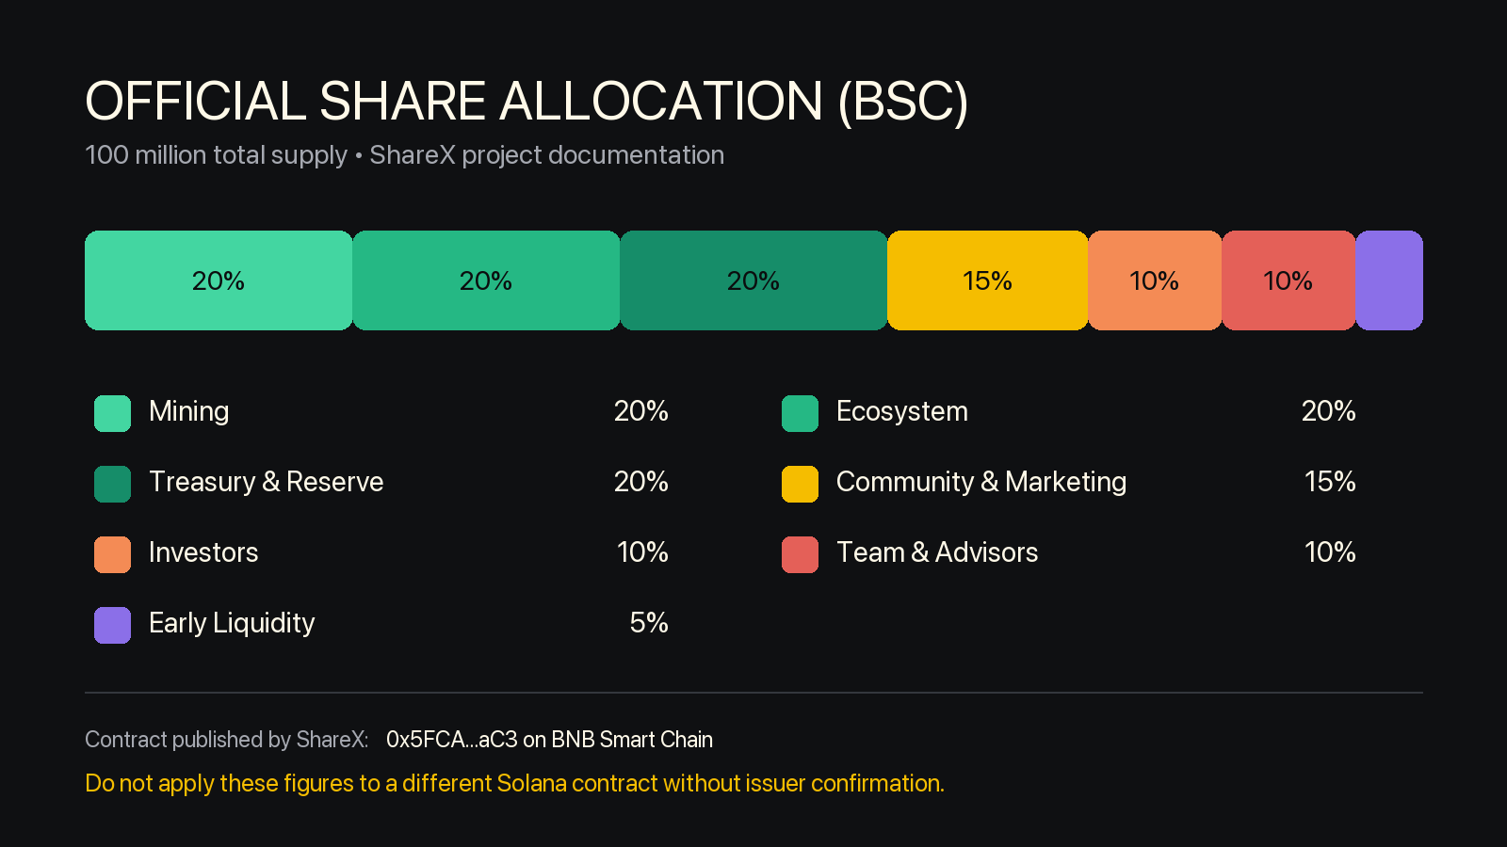This screenshot has width=1507, height=847.
Task: Click the yellow Solana contract warning text
Action: point(515,783)
